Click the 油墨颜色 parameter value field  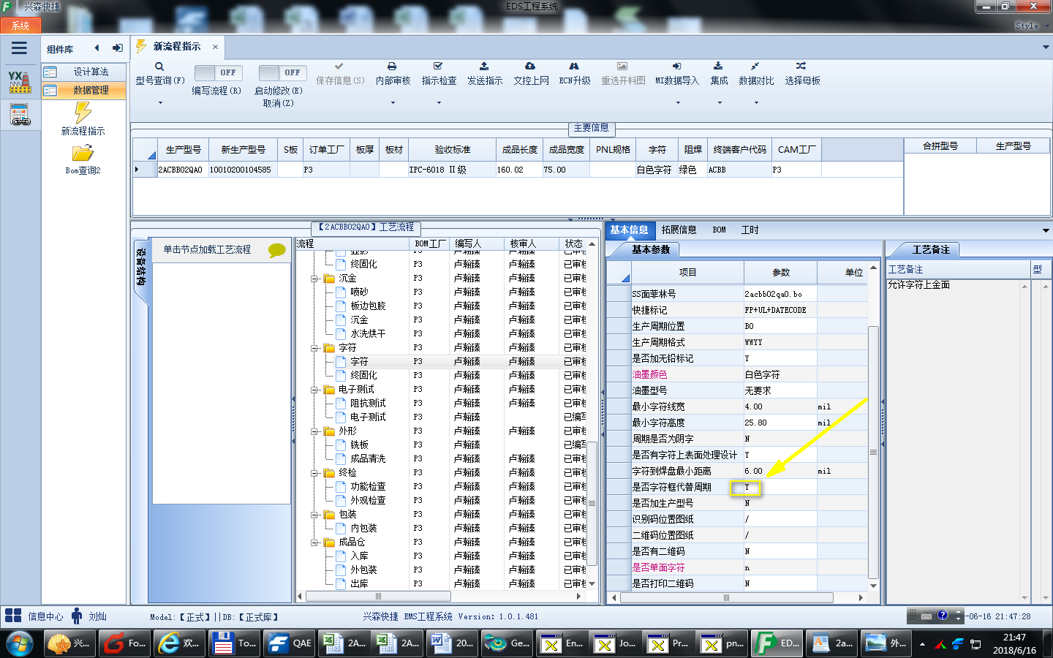tap(780, 374)
